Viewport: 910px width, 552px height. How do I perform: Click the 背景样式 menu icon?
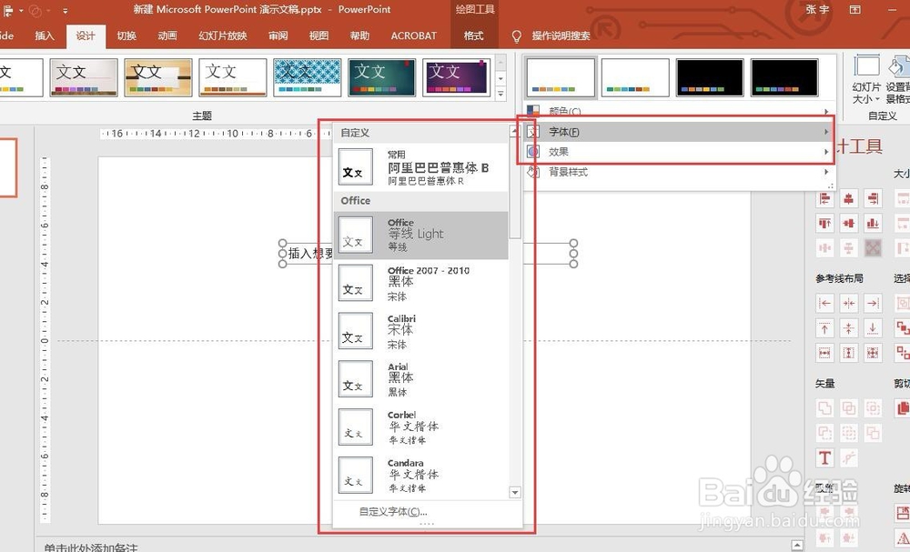[533, 172]
